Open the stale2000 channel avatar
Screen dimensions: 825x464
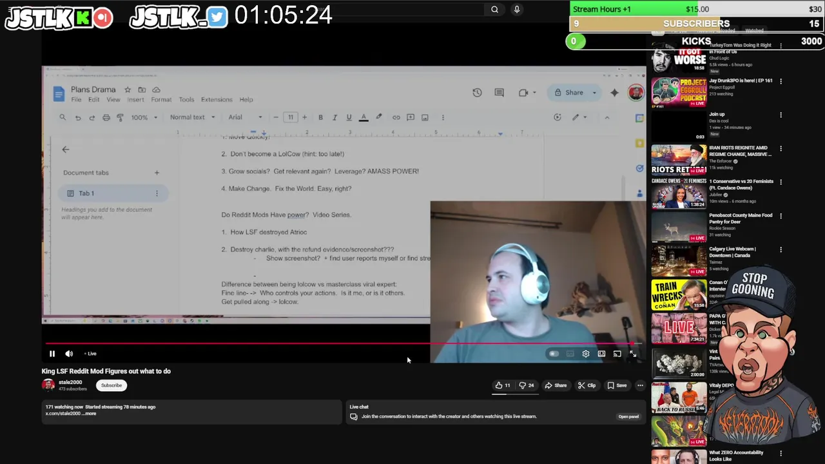click(x=48, y=385)
